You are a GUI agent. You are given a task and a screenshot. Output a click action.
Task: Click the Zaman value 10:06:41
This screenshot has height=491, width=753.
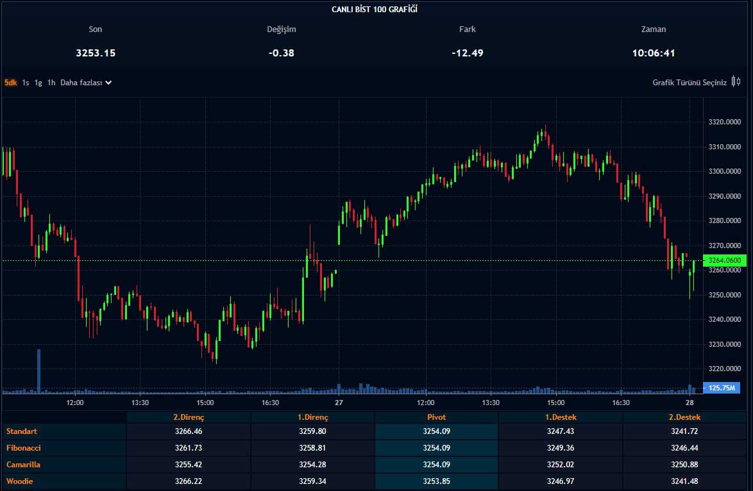click(653, 53)
